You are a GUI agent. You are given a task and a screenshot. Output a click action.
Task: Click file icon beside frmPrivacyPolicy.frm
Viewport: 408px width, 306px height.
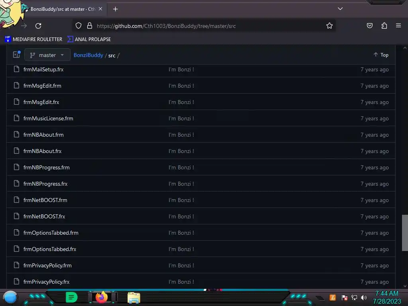tap(16, 265)
